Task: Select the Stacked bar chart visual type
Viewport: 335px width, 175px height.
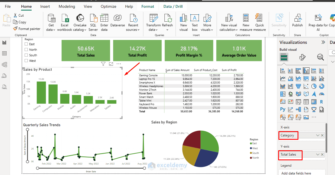Action: coord(283,71)
